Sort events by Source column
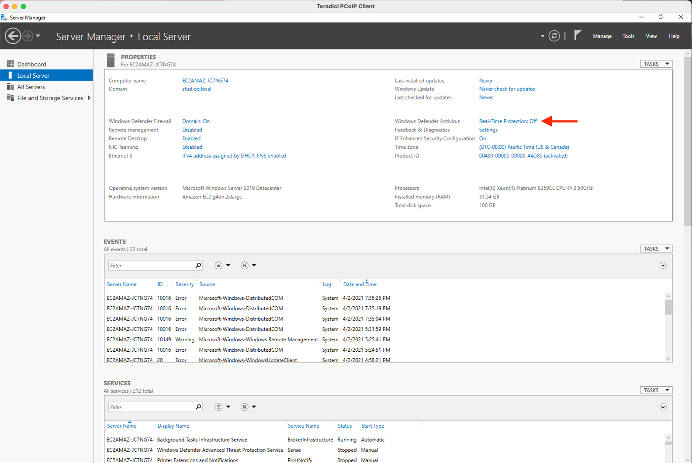The height and width of the screenshot is (463, 692). click(x=207, y=285)
